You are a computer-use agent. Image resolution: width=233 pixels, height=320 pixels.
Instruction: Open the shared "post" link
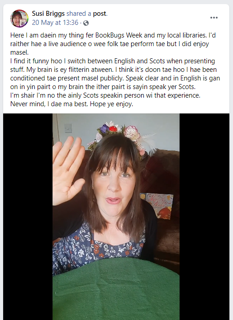[100, 14]
